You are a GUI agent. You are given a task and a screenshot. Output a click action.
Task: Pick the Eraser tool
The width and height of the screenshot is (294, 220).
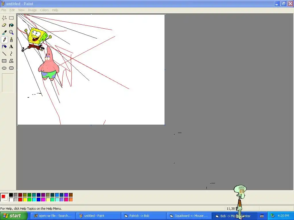click(x=4, y=25)
